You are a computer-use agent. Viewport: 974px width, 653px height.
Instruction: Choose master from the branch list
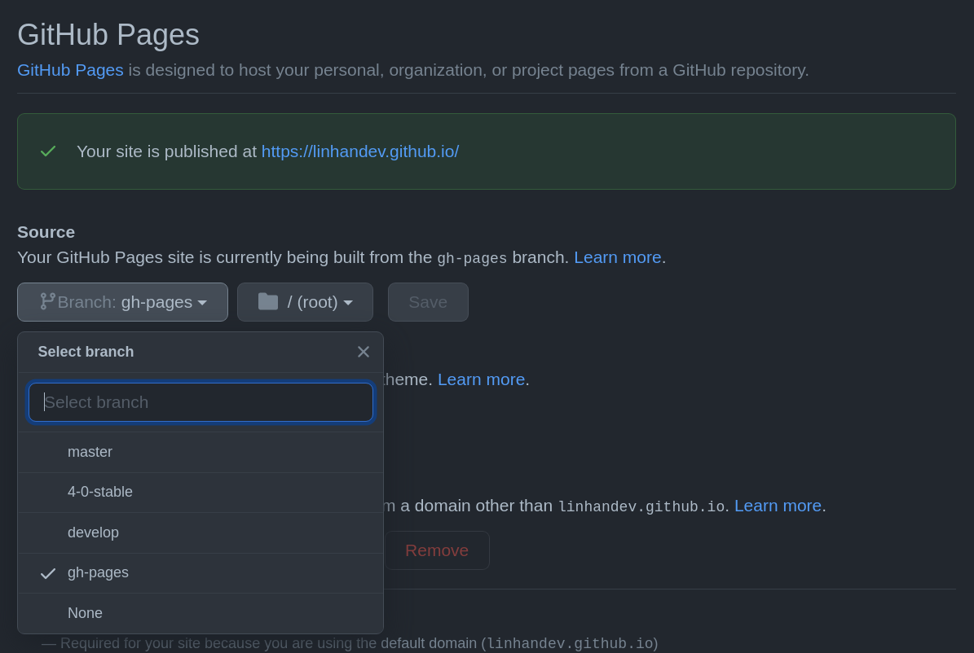coord(90,452)
